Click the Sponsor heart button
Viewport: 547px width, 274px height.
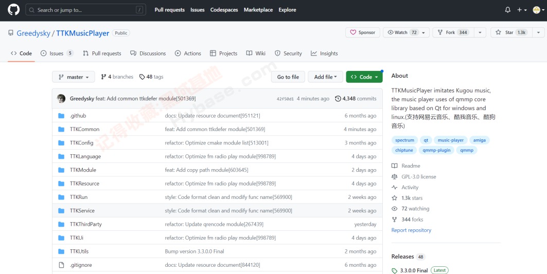click(363, 32)
